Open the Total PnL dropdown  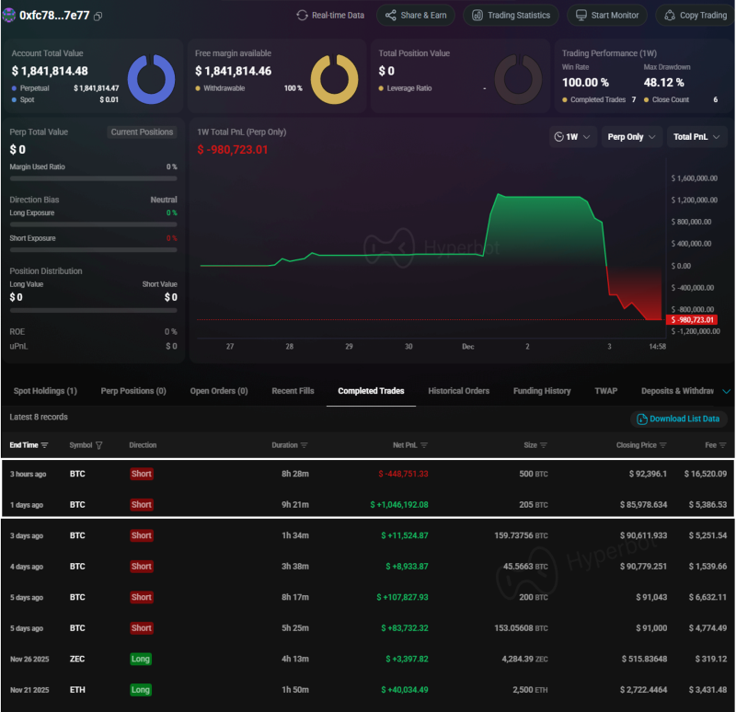(696, 136)
